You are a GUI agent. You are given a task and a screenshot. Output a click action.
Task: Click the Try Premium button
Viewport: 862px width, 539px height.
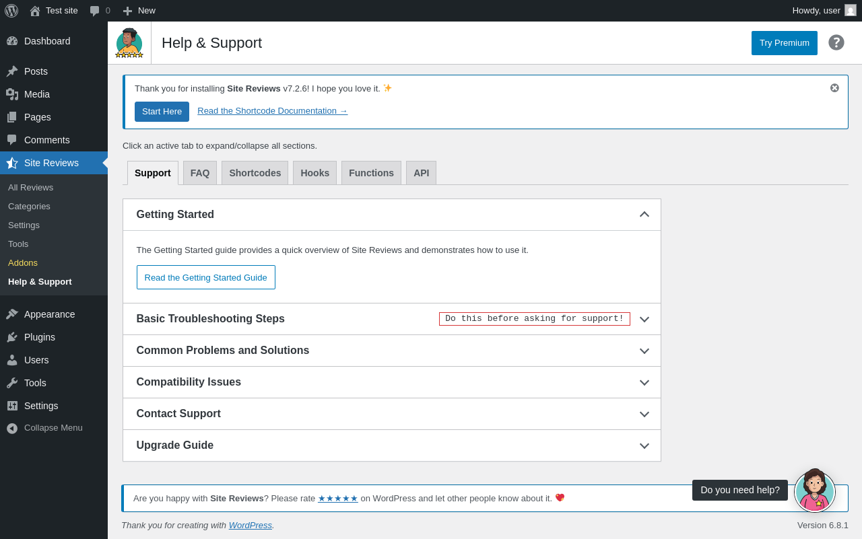[x=784, y=43]
